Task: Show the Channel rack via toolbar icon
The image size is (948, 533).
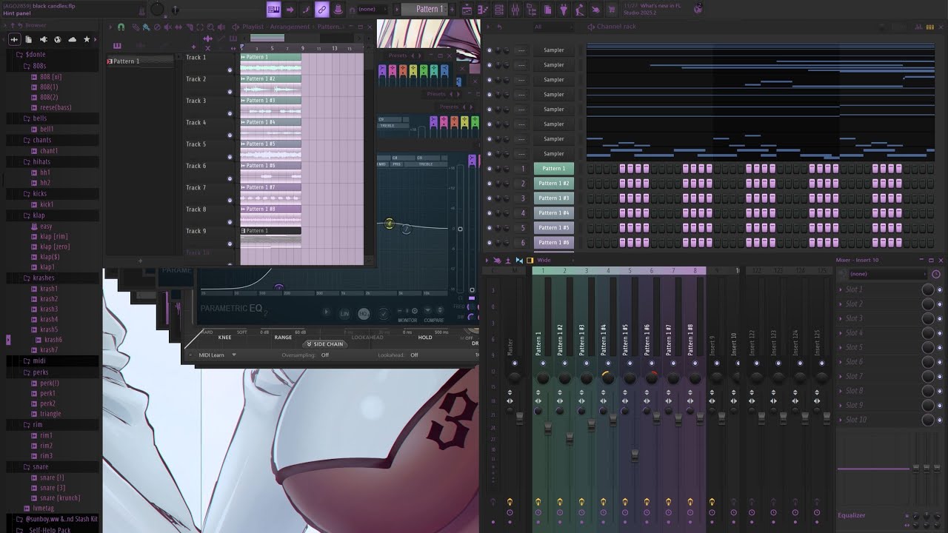Action: tap(498, 10)
